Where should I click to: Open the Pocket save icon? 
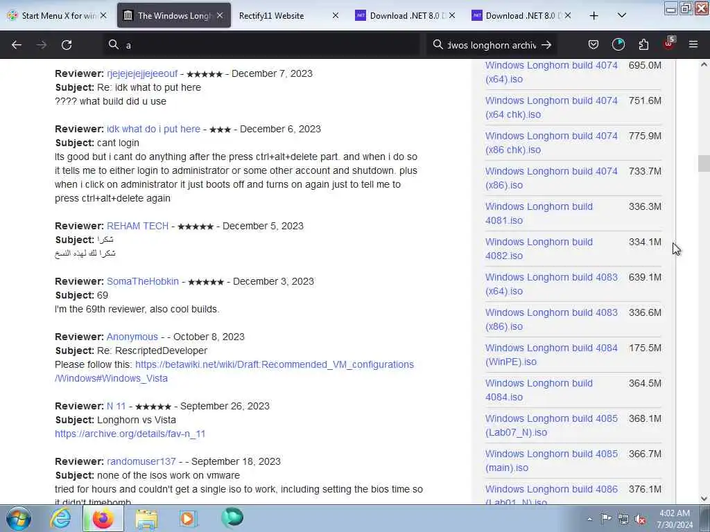pos(594,44)
